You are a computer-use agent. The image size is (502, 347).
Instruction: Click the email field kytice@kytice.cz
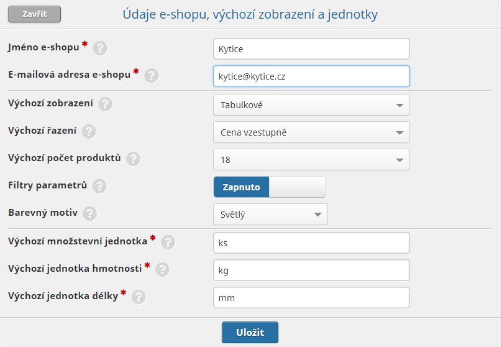tap(311, 76)
